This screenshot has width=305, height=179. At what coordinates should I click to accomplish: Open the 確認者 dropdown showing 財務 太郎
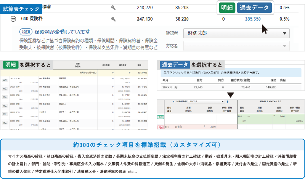click(x=236, y=33)
